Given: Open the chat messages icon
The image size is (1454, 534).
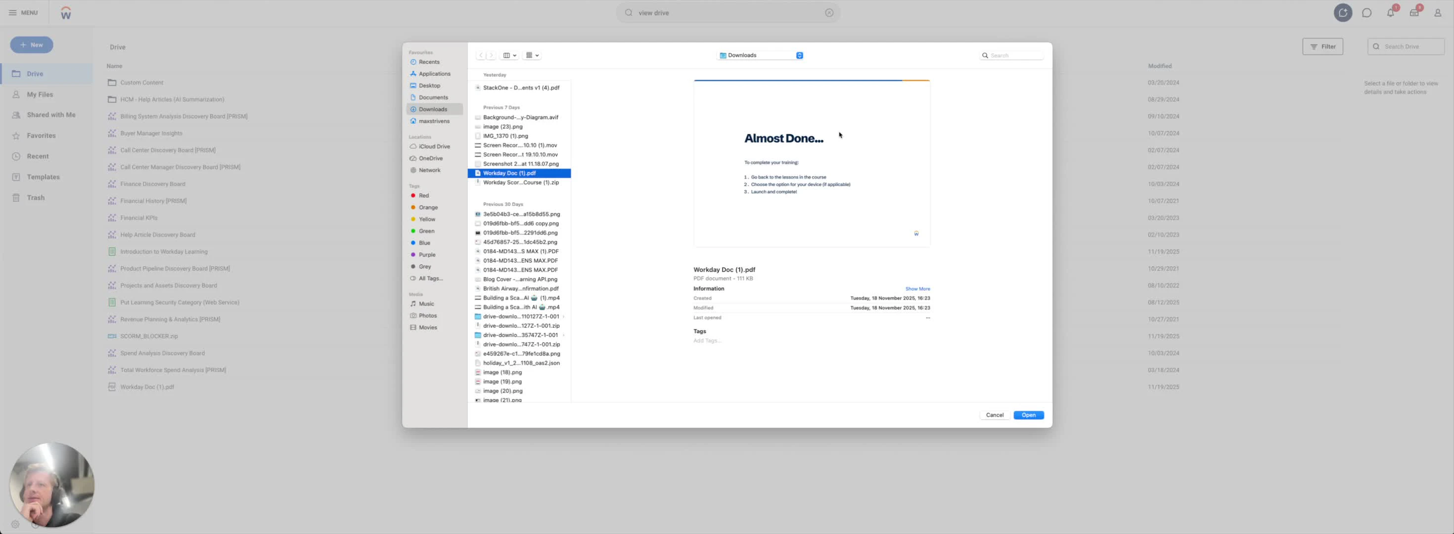Looking at the screenshot, I should pyautogui.click(x=1367, y=12).
